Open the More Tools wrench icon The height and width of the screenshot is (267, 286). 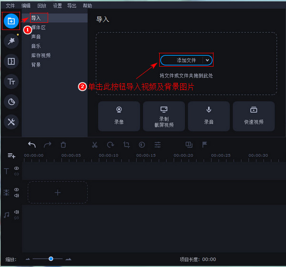point(11,122)
